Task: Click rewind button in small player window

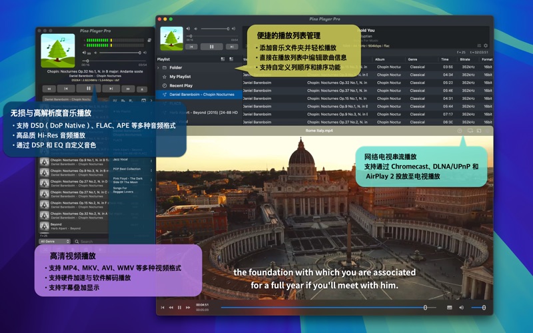Action: click(49, 89)
